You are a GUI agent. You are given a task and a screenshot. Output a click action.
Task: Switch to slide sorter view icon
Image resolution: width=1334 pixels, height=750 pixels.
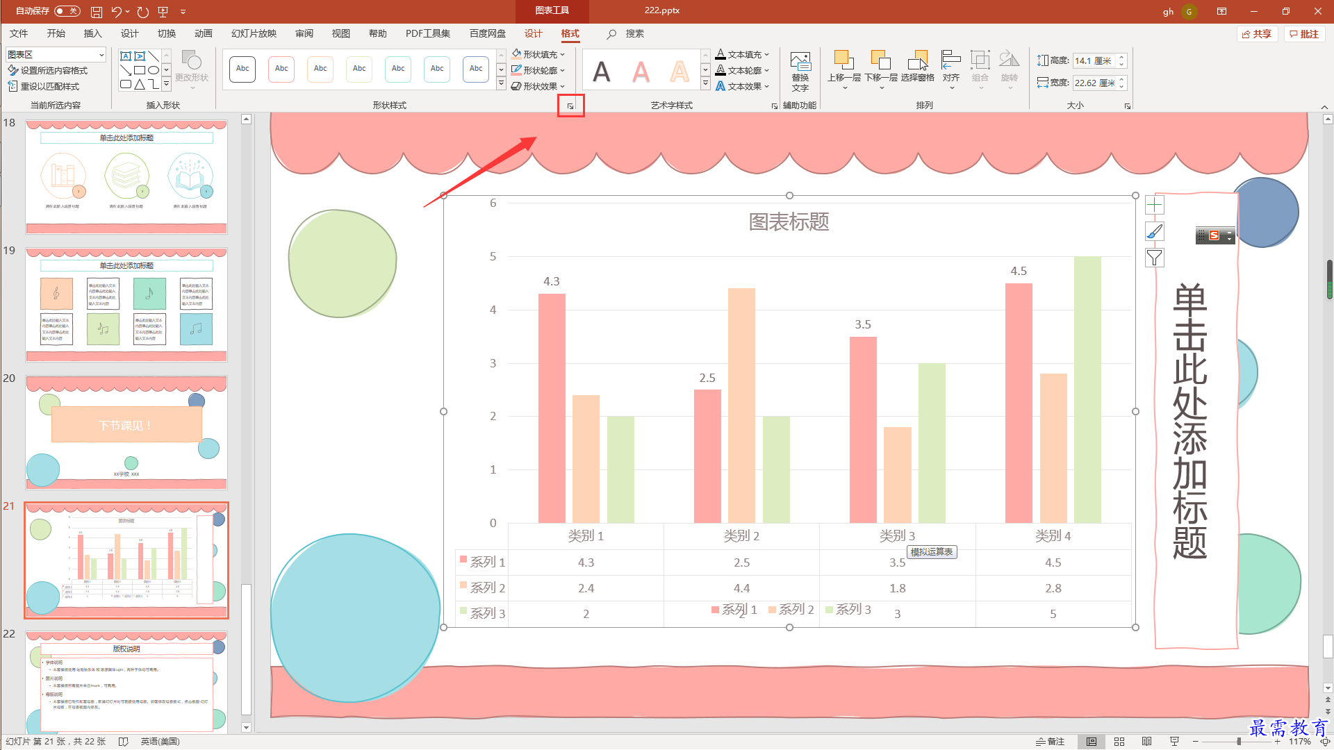[1119, 742]
